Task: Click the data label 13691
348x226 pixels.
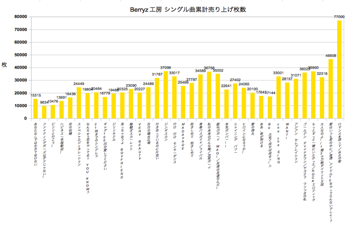Action: coord(61,98)
